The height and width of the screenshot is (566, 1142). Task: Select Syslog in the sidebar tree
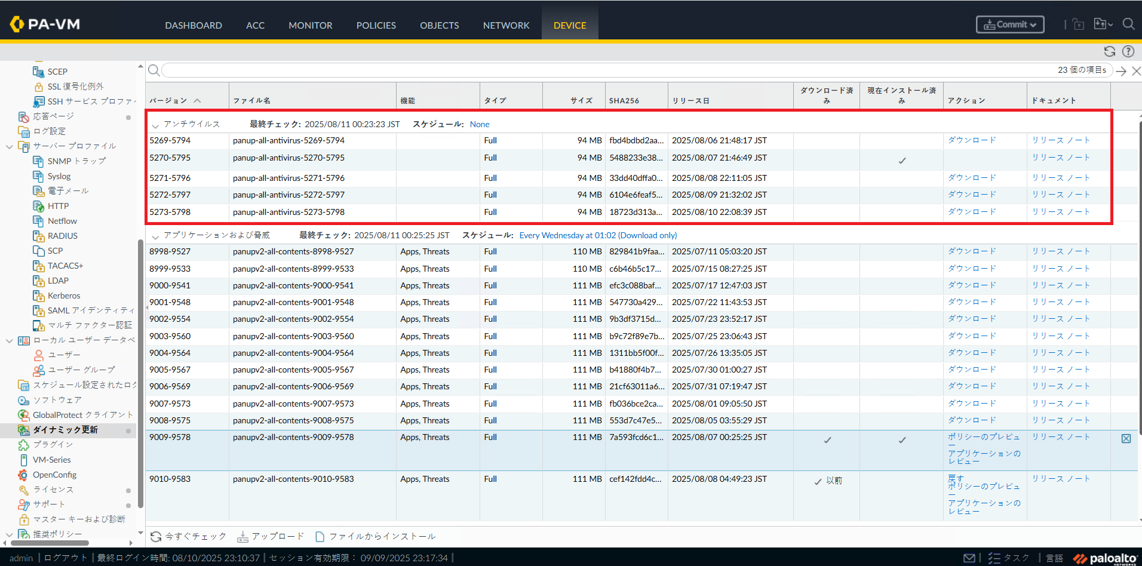59,176
